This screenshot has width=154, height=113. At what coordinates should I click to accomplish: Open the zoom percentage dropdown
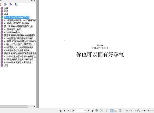[x=136, y=111]
